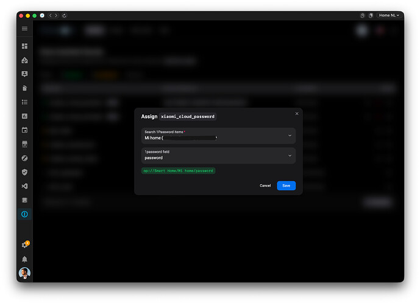Open the user profile avatar
The height and width of the screenshot is (304, 420).
click(x=24, y=273)
